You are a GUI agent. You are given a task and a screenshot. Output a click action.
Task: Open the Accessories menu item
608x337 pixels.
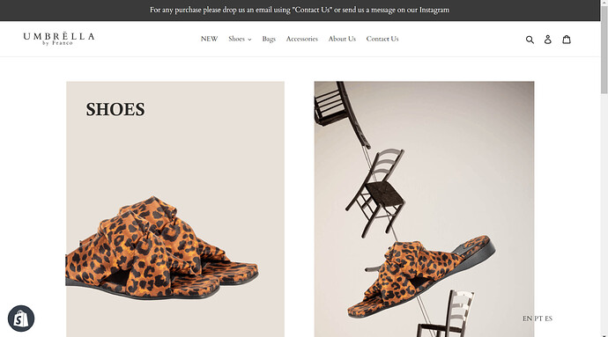[301, 39]
